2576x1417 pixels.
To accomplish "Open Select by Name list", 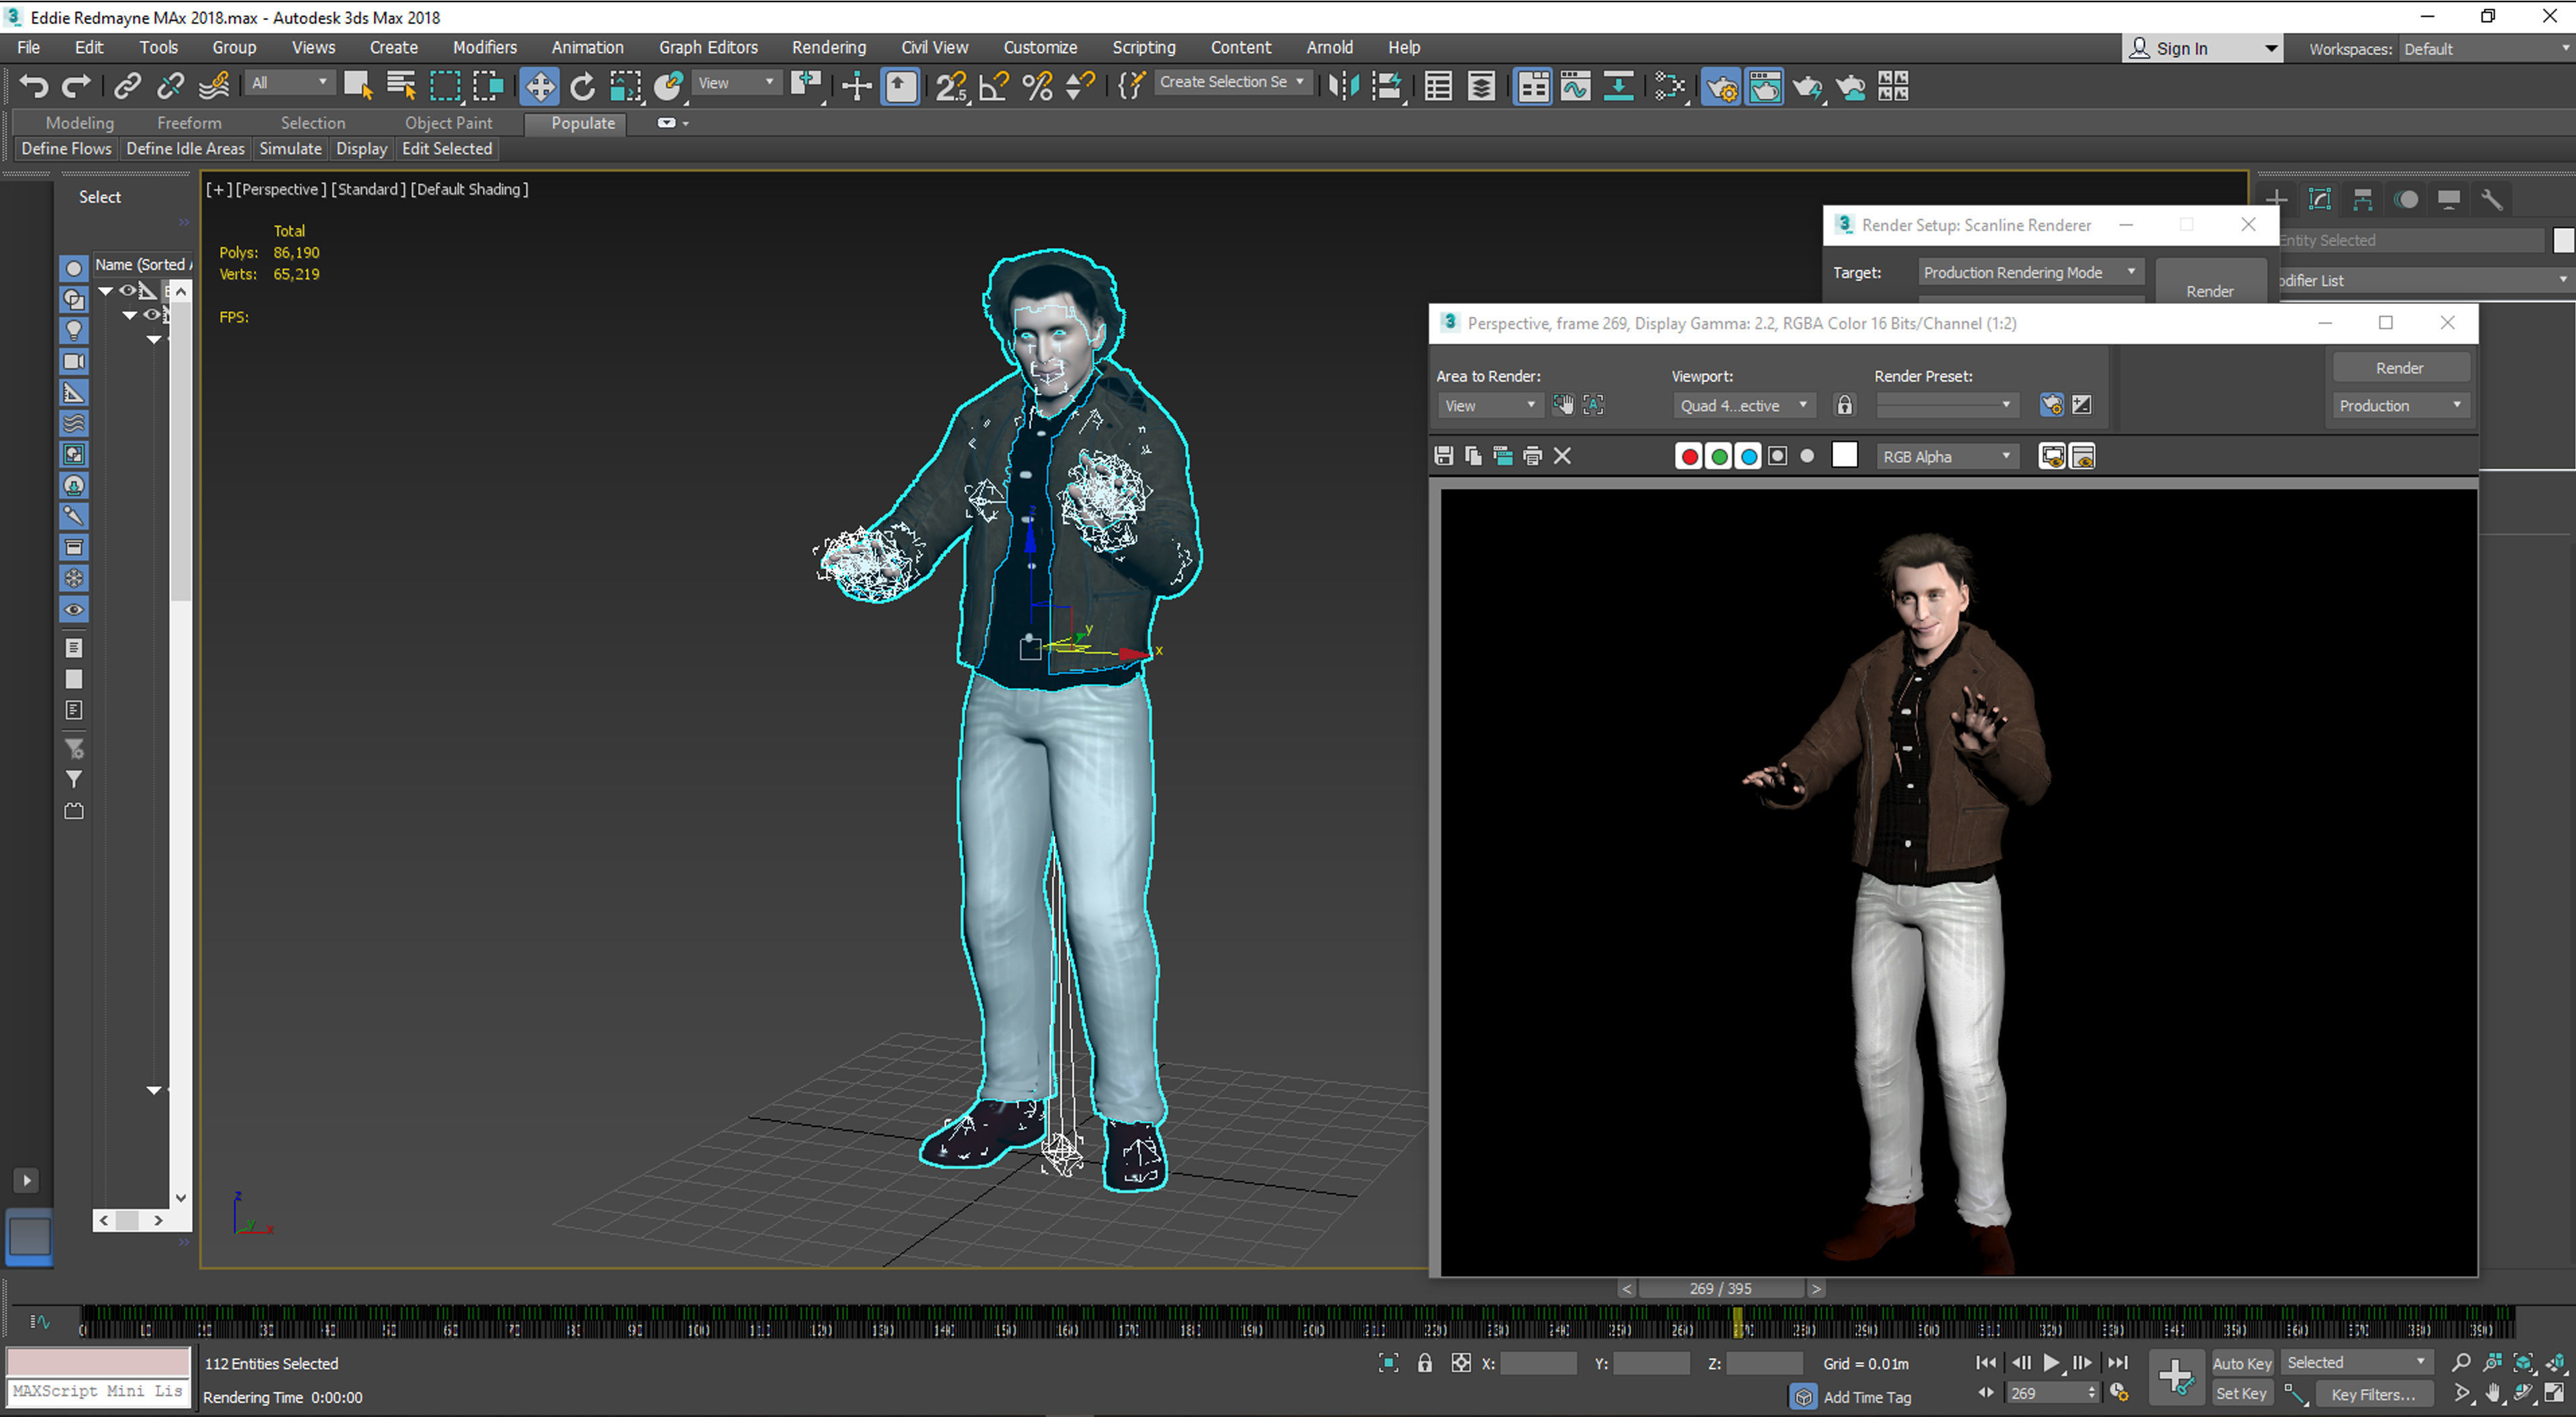I will [x=401, y=87].
